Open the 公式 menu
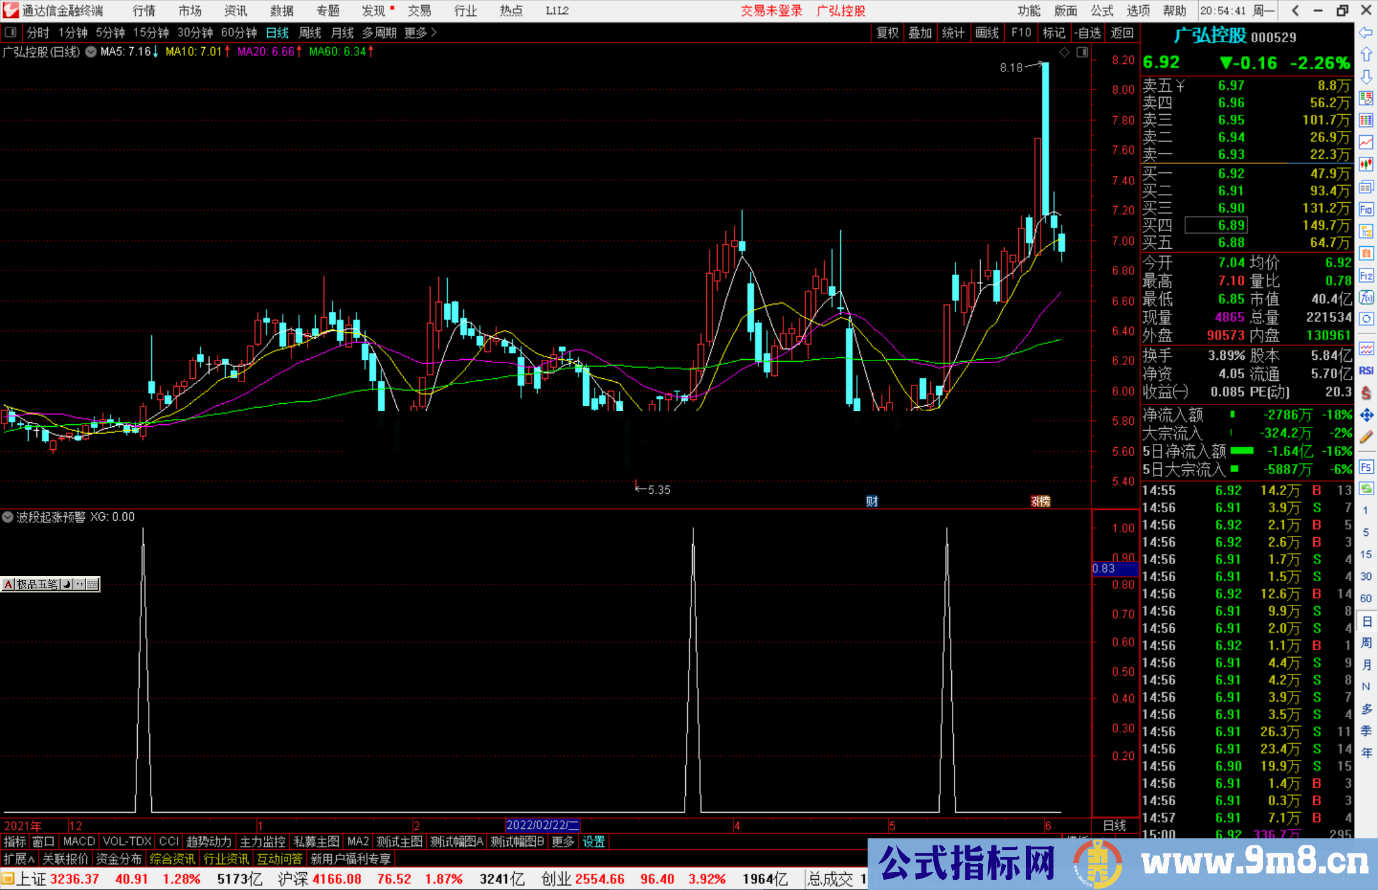 [1102, 10]
